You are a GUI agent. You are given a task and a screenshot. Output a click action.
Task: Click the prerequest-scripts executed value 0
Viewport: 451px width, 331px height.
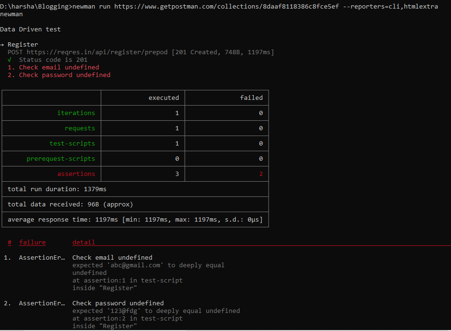[177, 159]
